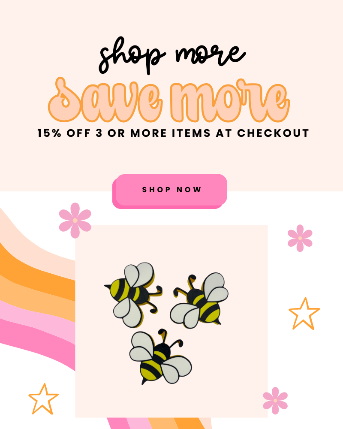Click the orange star outline at the lower left
The image size is (343, 429).
[43, 399]
